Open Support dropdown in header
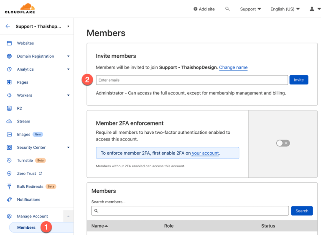The height and width of the screenshot is (235, 321). 251,9
